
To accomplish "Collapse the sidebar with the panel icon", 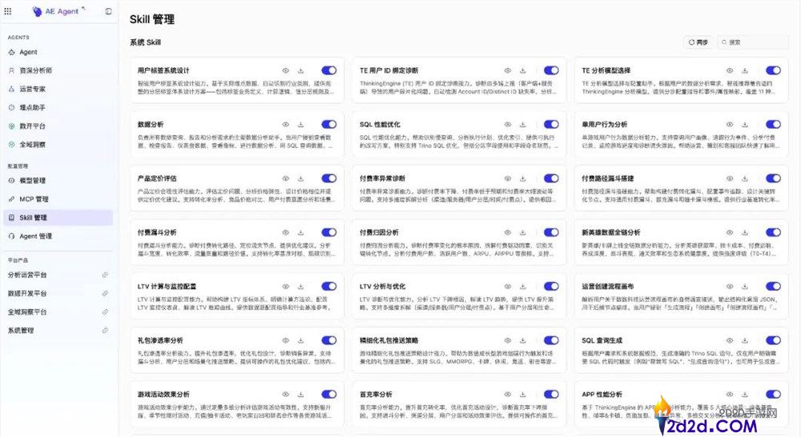I will [108, 11].
